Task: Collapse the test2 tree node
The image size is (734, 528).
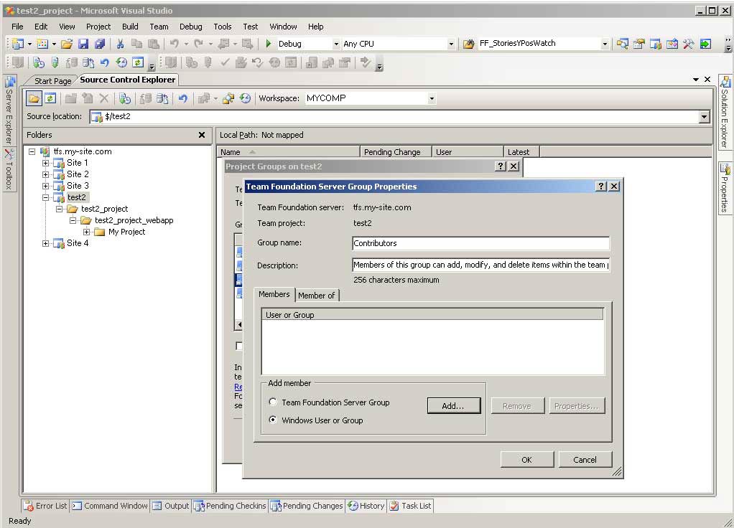Action: click(x=45, y=197)
